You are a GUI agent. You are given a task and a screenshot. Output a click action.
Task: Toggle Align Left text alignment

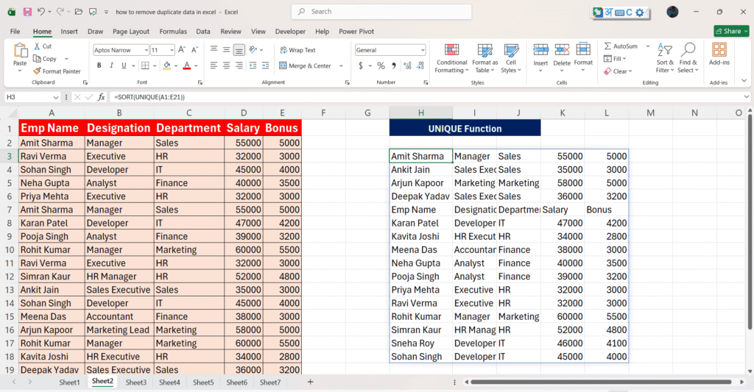(x=214, y=65)
